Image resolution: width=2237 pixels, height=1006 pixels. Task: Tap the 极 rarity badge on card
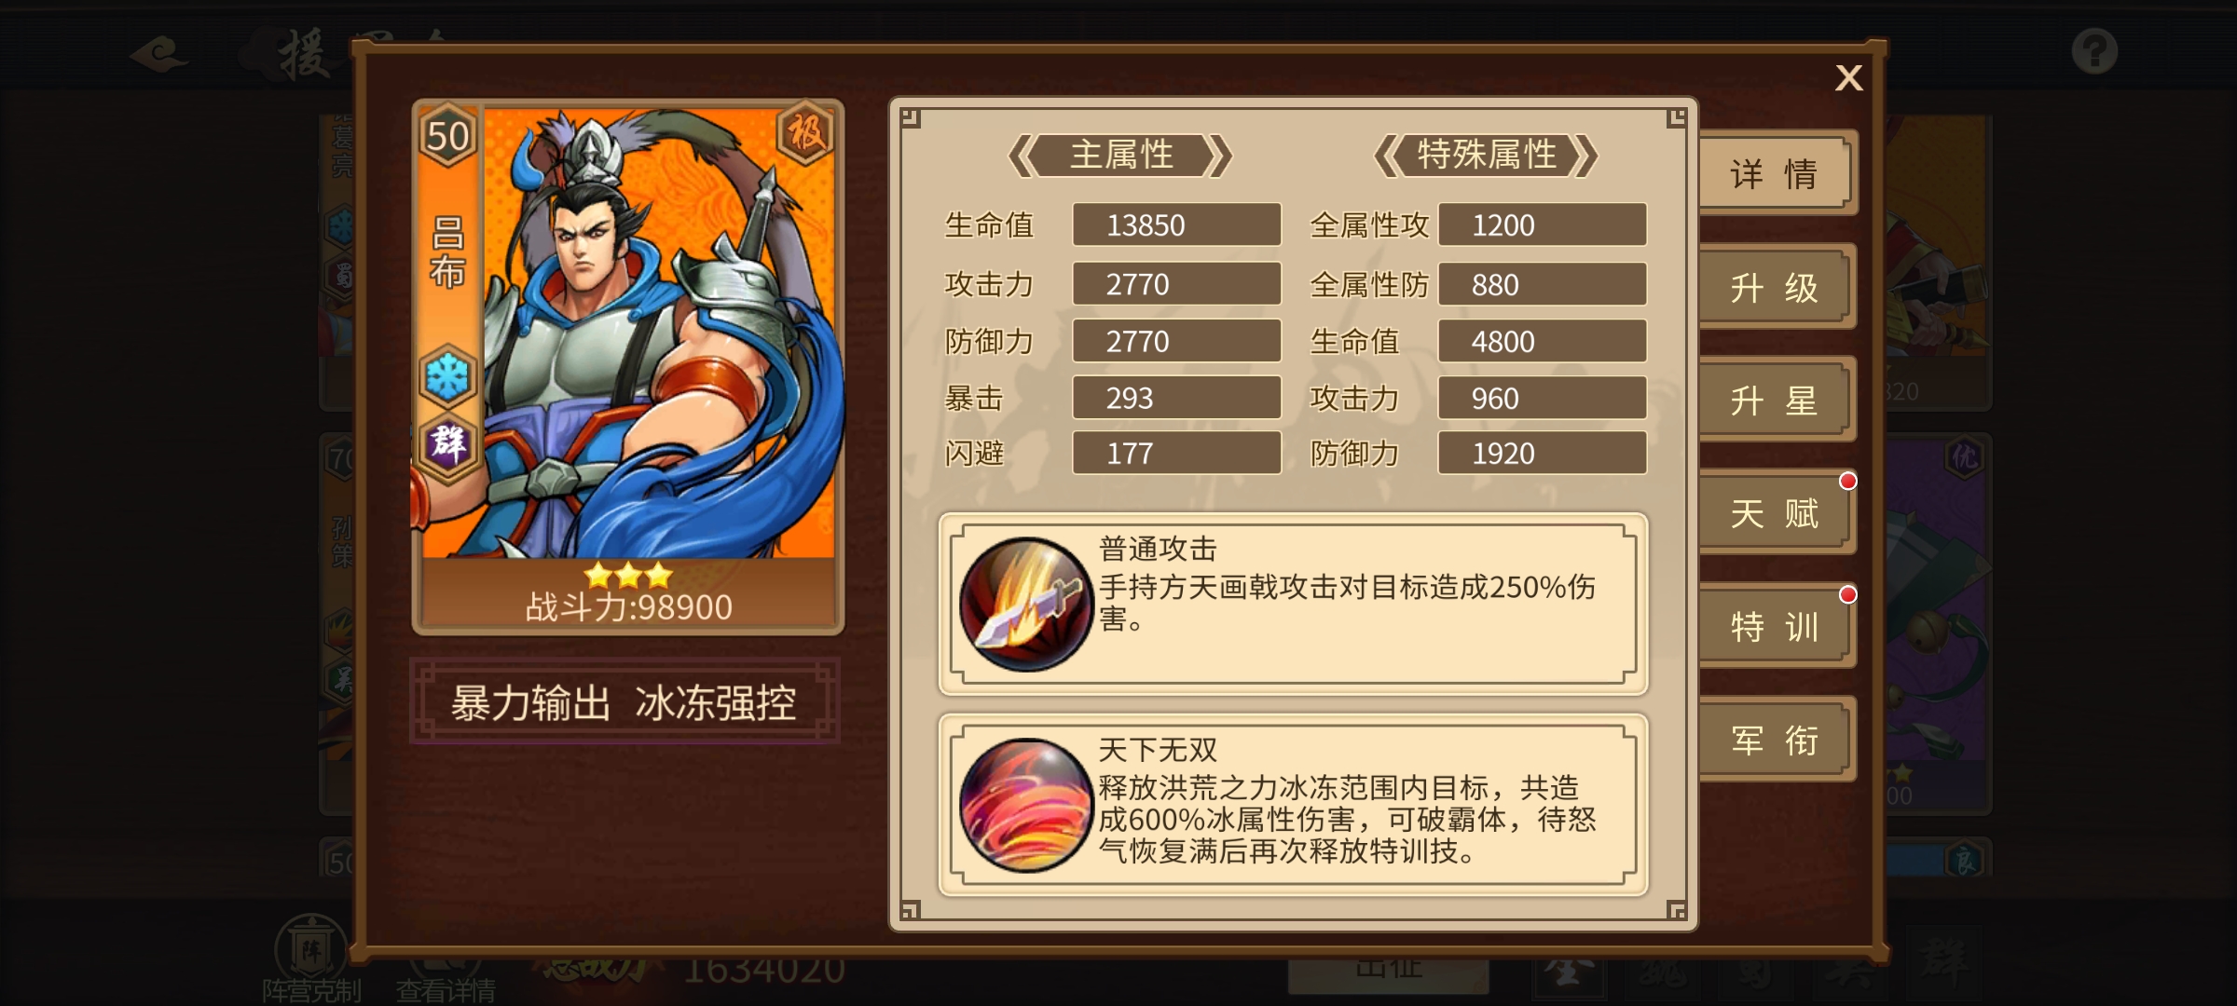(805, 134)
